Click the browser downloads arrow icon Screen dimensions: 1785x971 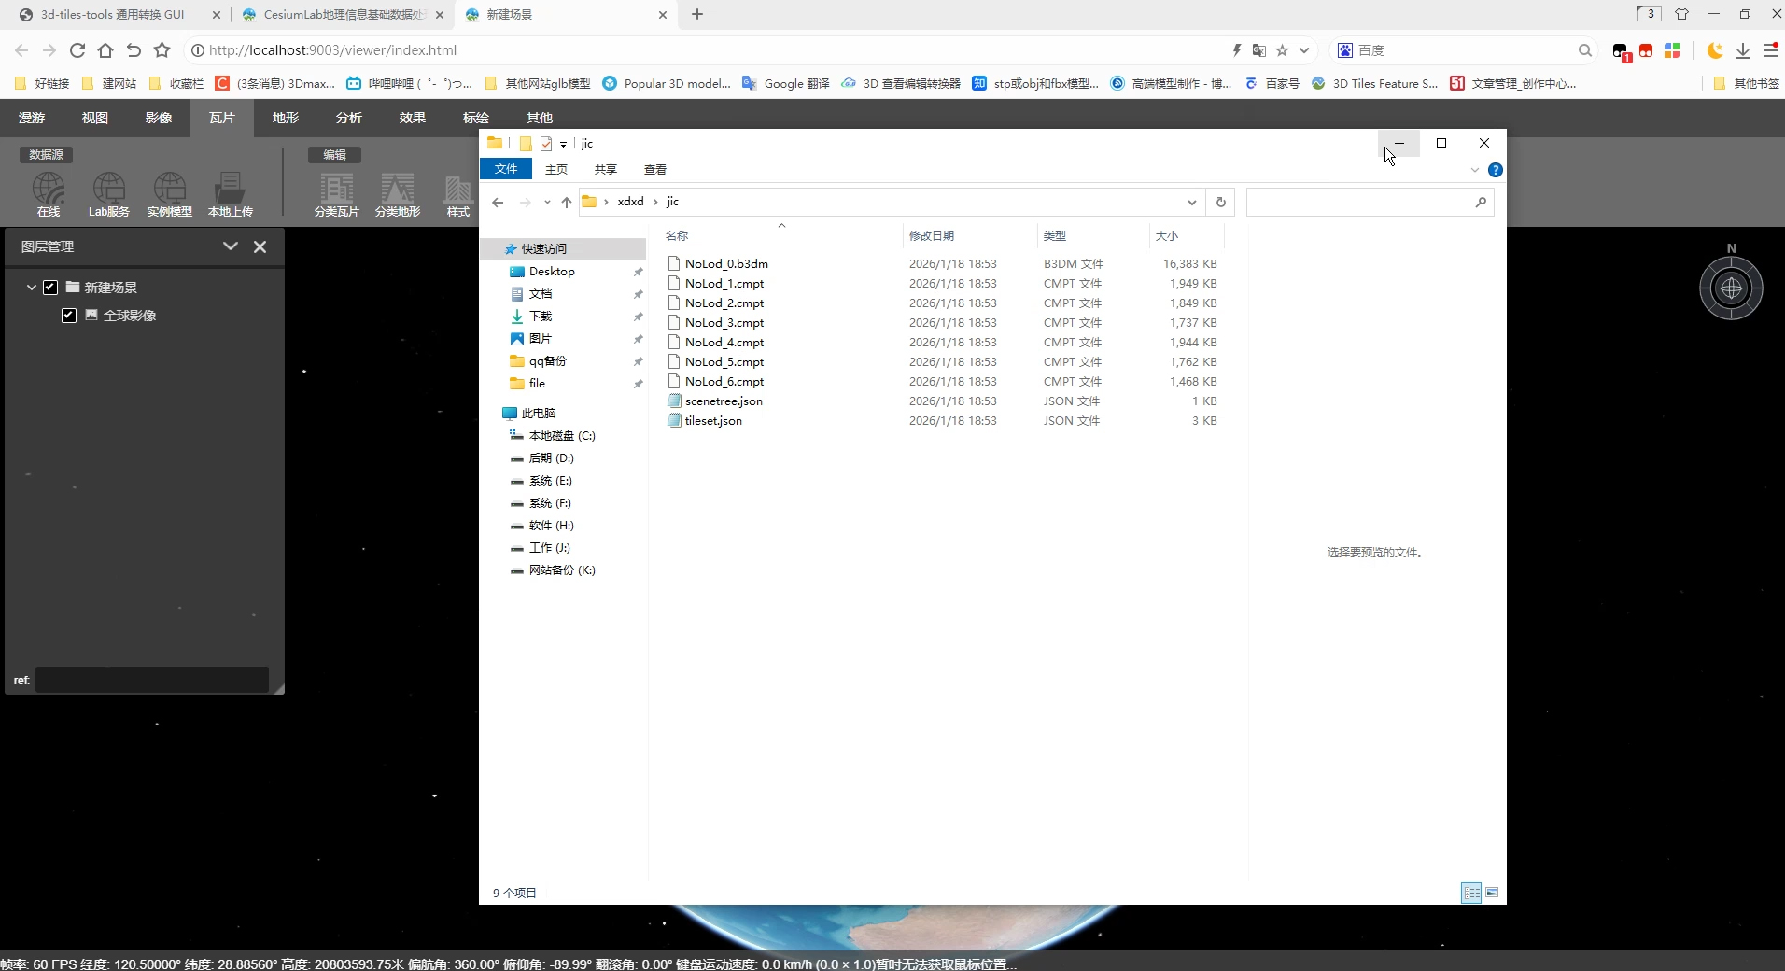click(1742, 50)
